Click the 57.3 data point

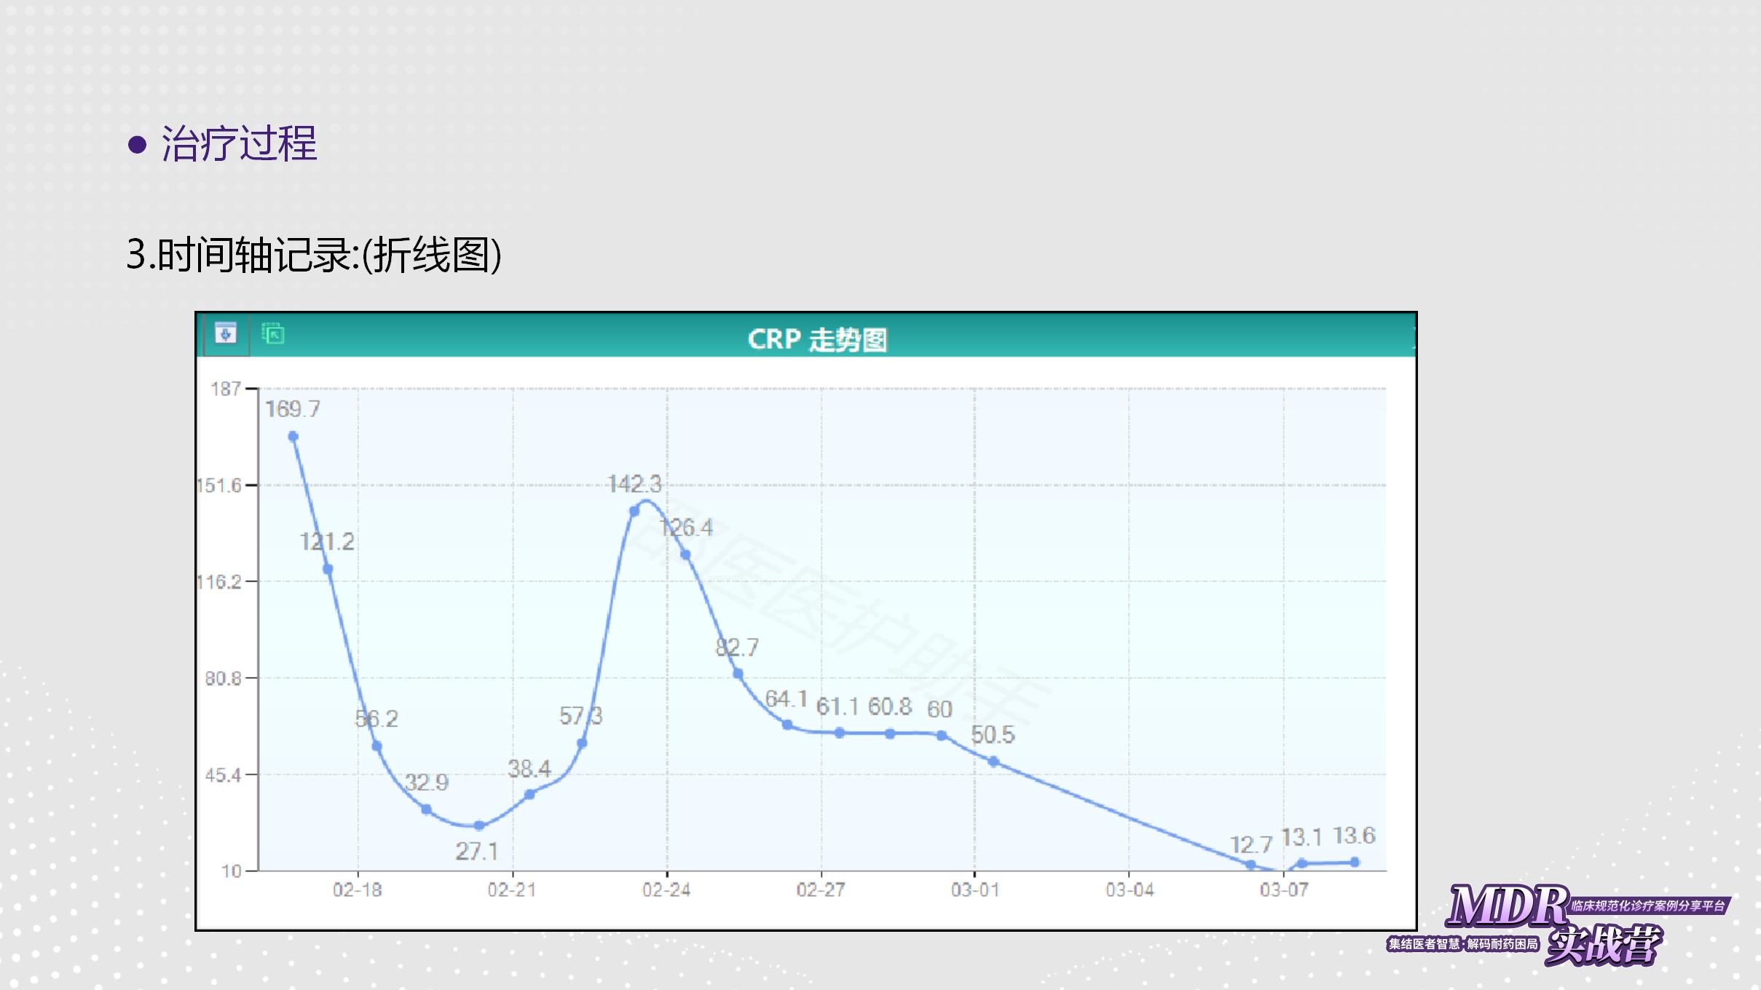coord(582,743)
